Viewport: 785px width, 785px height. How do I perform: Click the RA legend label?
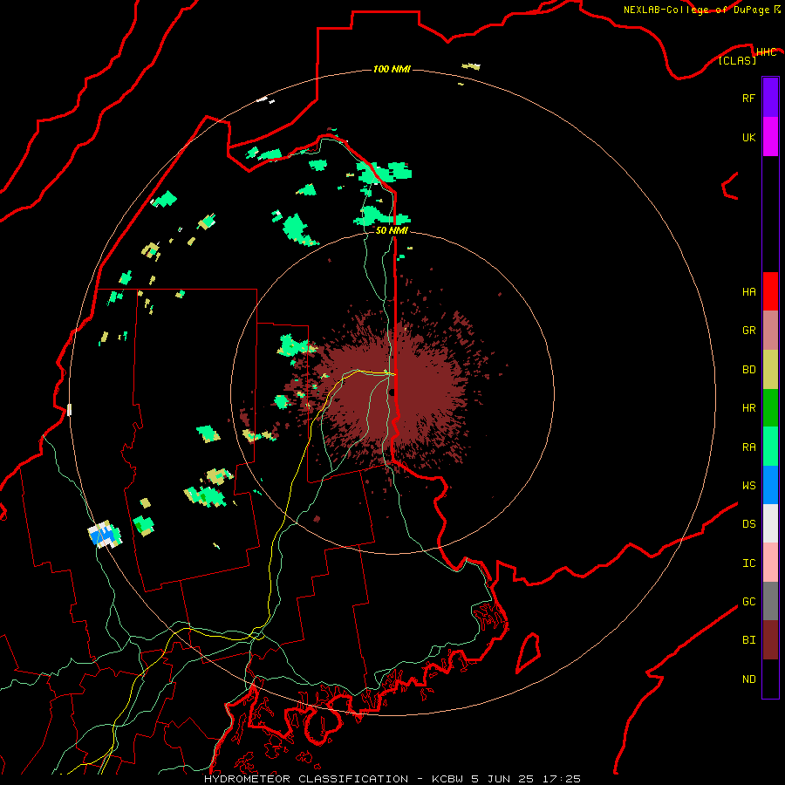tap(748, 447)
